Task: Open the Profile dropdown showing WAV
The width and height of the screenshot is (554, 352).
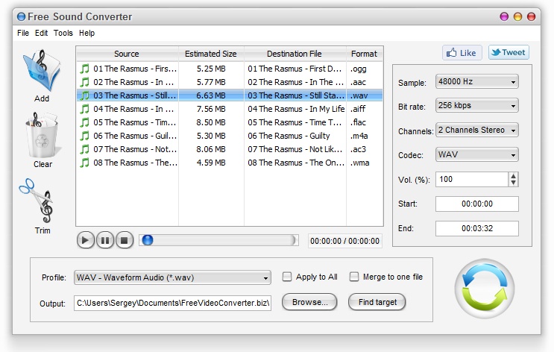Action: click(x=172, y=277)
